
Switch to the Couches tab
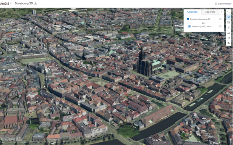[192, 12]
